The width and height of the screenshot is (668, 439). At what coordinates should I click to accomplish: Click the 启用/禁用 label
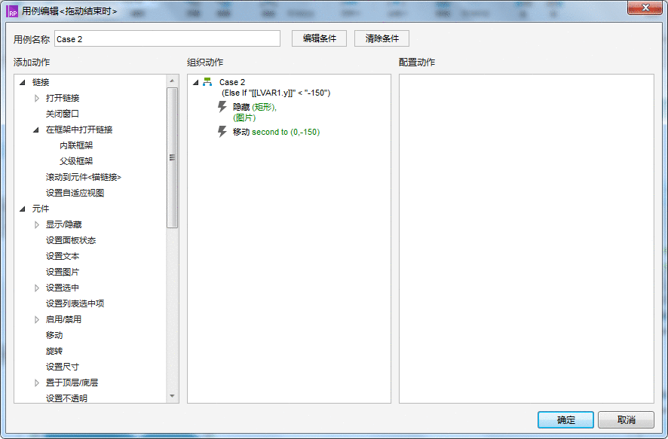pos(63,319)
